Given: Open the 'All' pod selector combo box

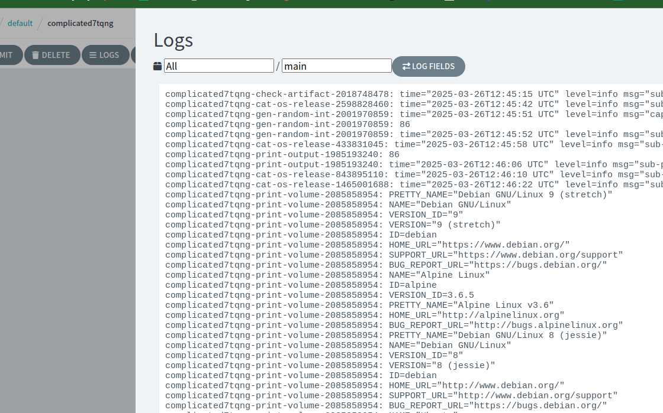Looking at the screenshot, I should [219, 66].
